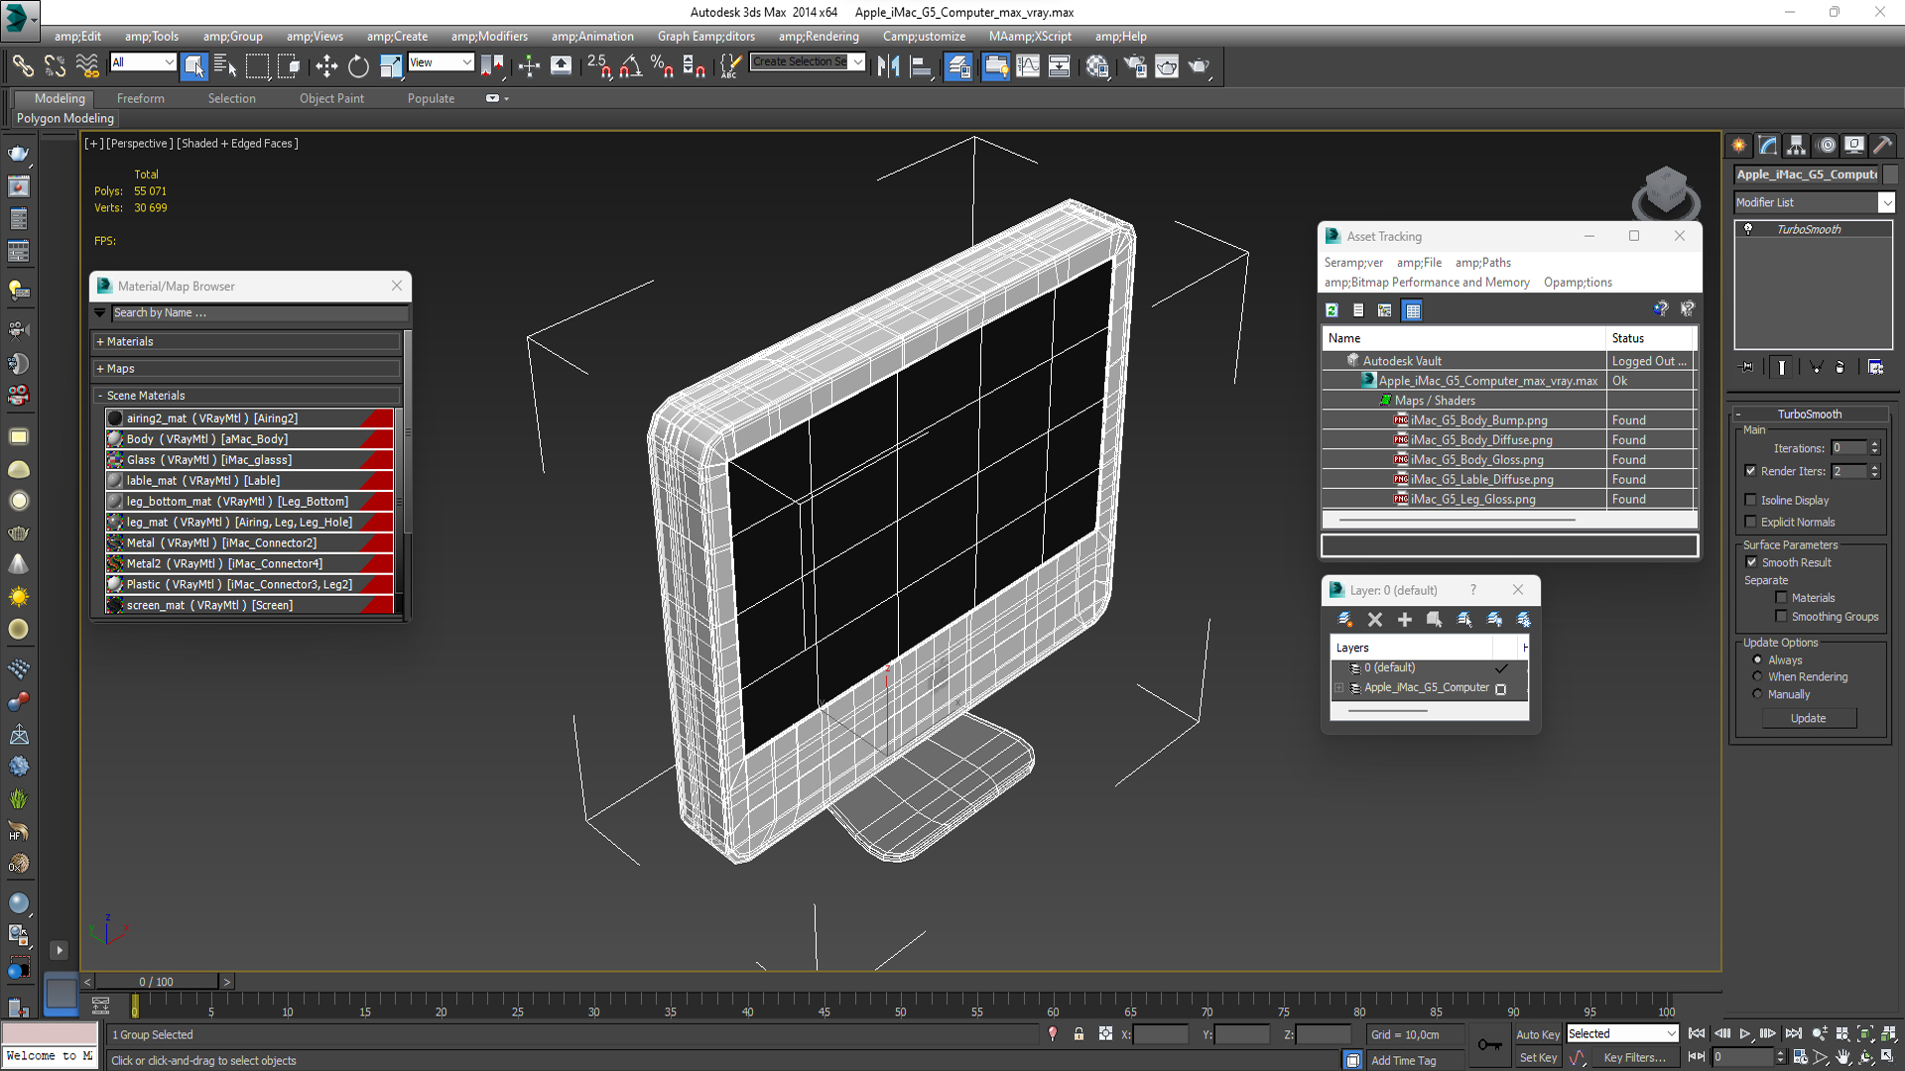Open the Curve Editor icon

(1028, 66)
